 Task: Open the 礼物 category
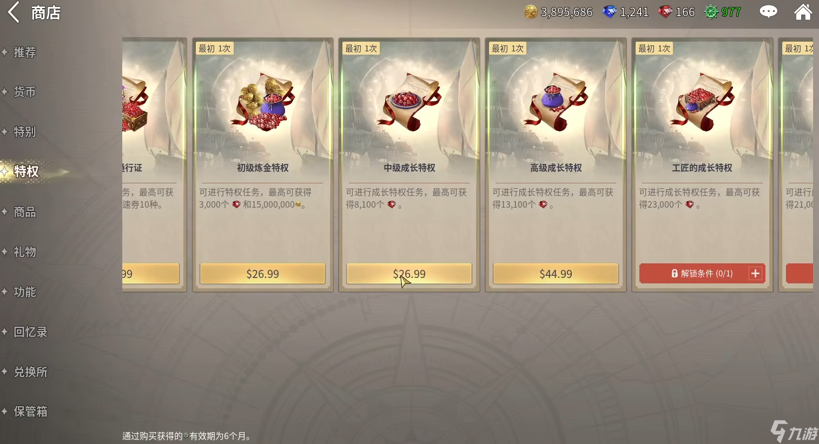pos(25,252)
